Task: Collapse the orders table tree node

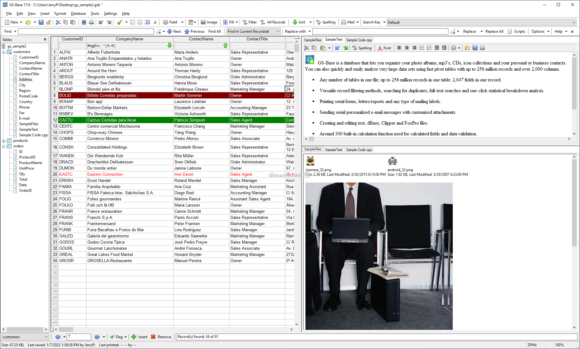Action: (3, 146)
